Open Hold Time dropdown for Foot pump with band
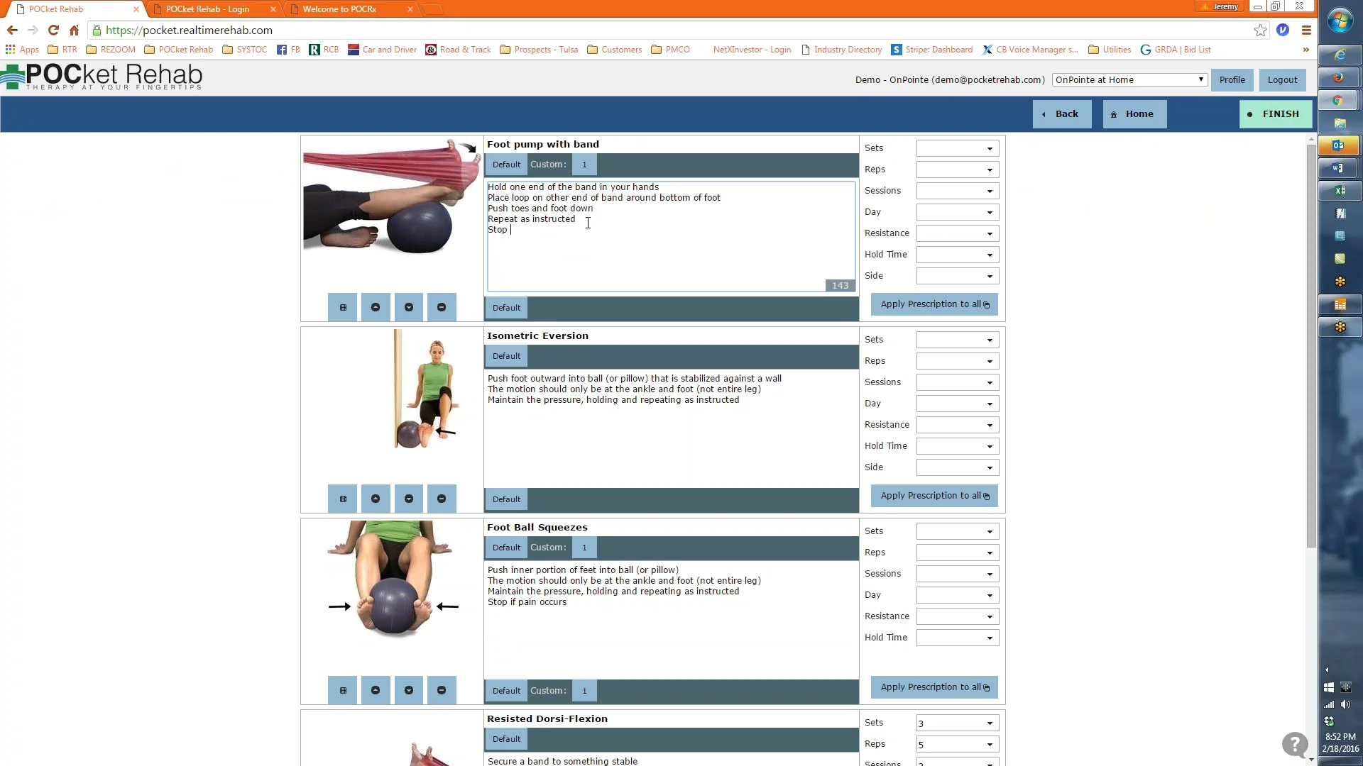Screen dimensions: 1363x766 coord(958,255)
